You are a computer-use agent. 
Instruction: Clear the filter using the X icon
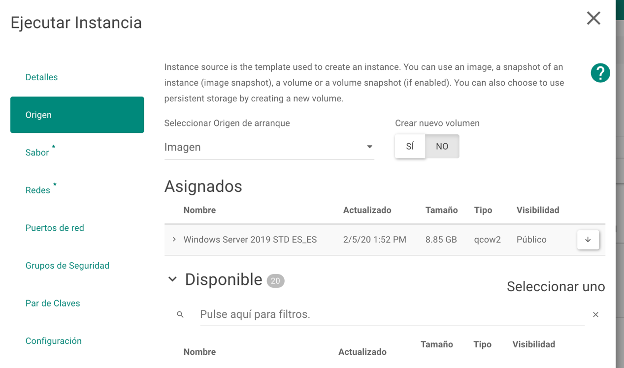pos(595,314)
